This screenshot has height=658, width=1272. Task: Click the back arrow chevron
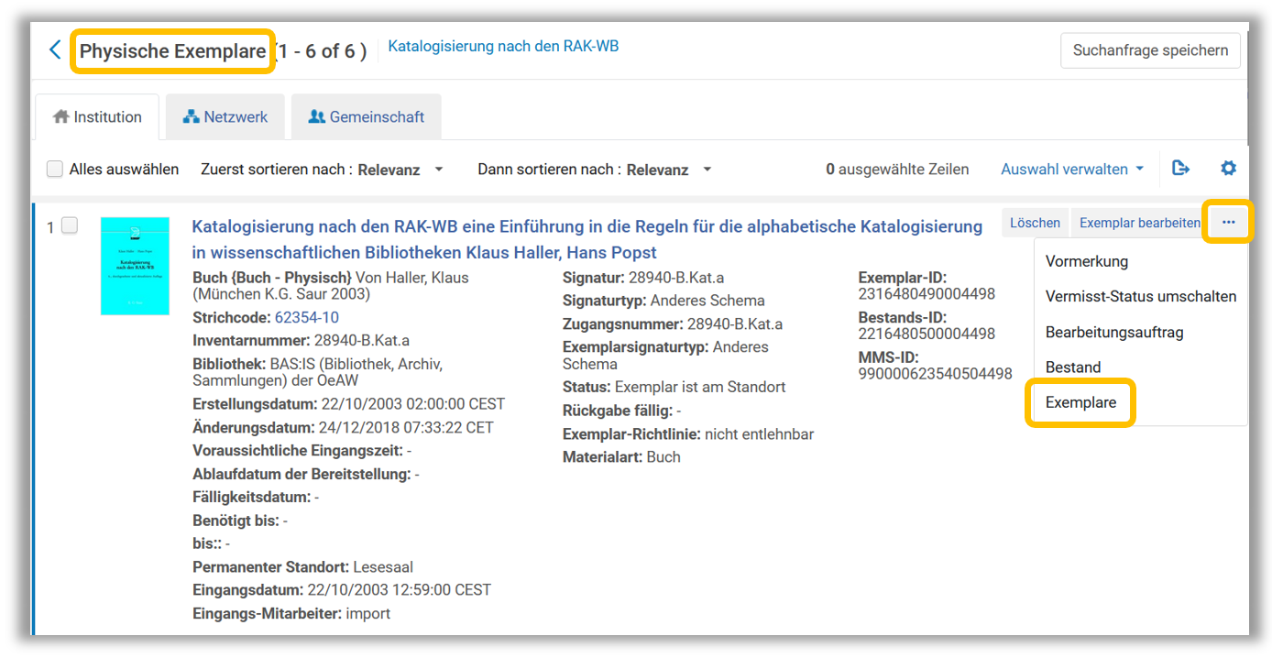55,50
